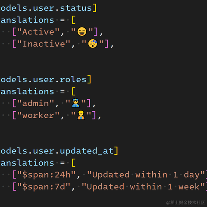The height and width of the screenshot is (207, 207).
Task: Click the "admin" string literal
Action: (x=35, y=103)
